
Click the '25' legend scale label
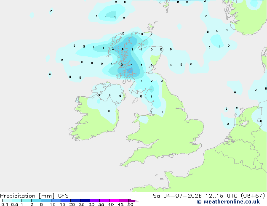tap(82, 204)
